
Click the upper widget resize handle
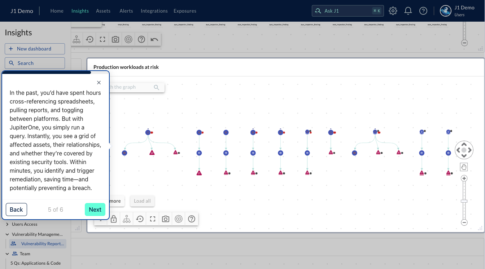click(x=480, y=49)
